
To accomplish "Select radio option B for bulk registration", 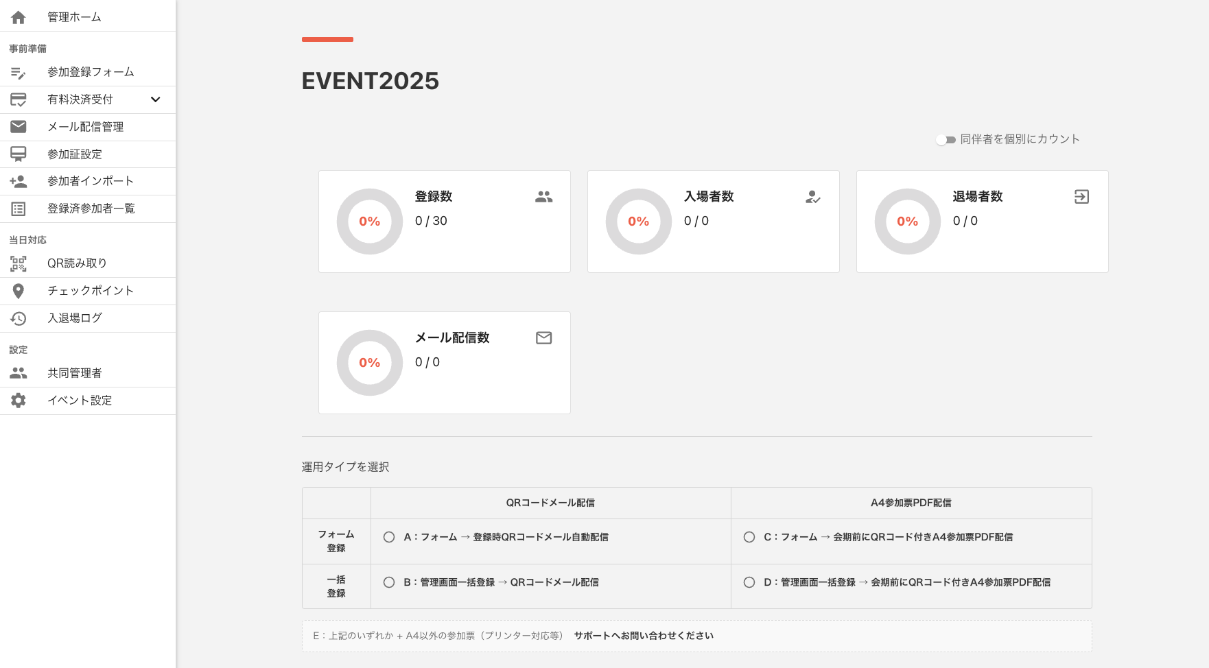I will pos(389,582).
